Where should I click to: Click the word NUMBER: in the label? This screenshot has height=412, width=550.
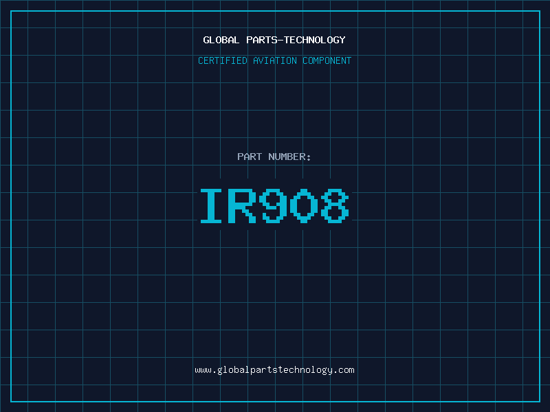point(288,157)
